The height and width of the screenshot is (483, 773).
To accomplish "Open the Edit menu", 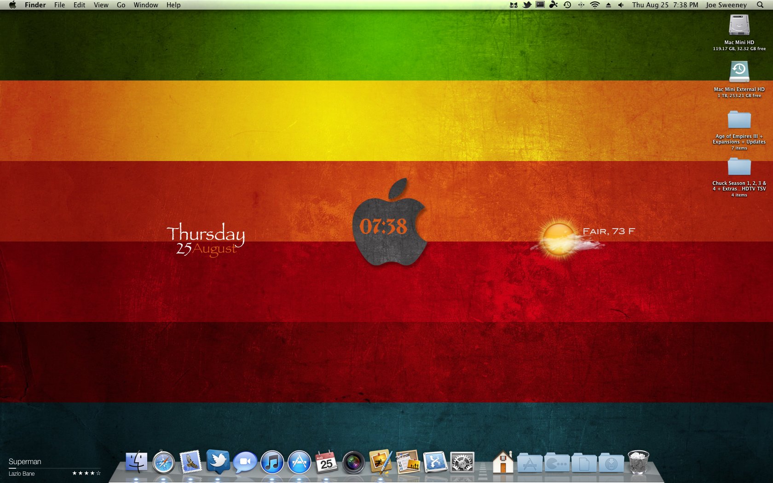I will coord(80,5).
